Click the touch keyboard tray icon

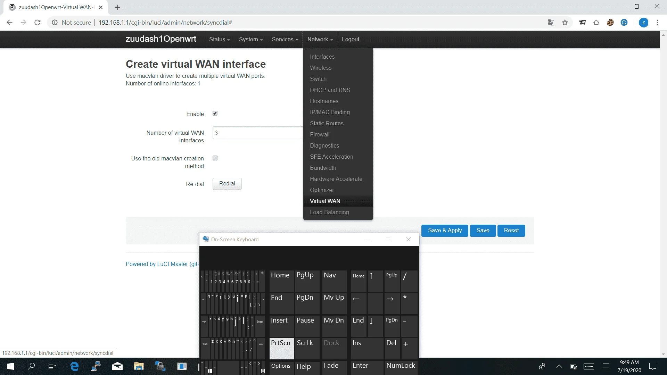[589, 366]
